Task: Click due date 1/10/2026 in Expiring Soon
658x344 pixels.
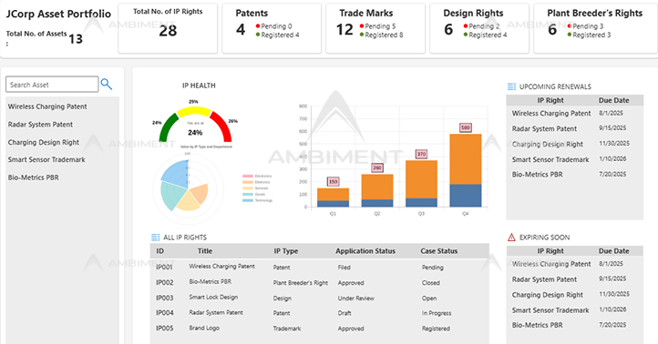Action: (x=612, y=309)
